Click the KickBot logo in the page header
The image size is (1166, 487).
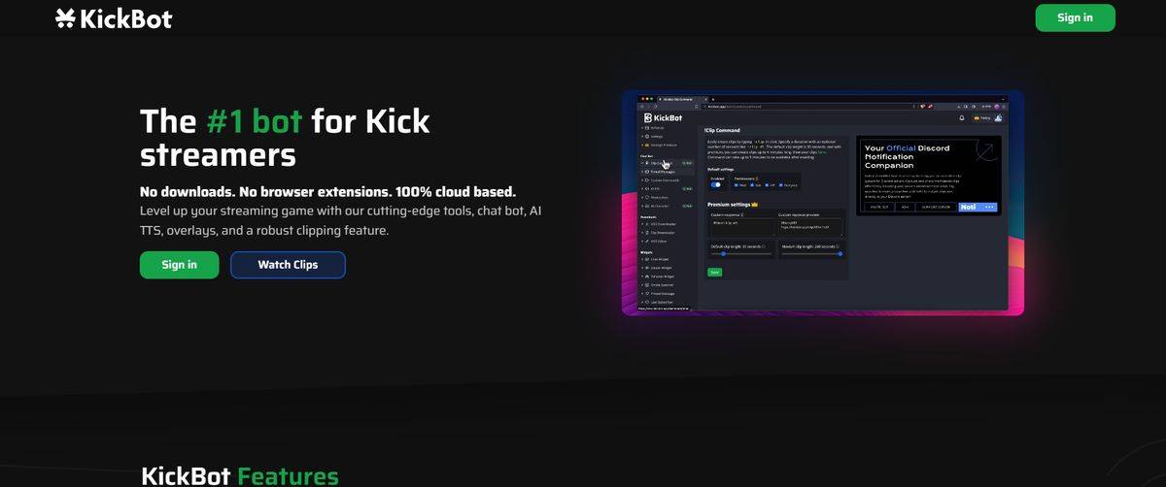tap(114, 18)
